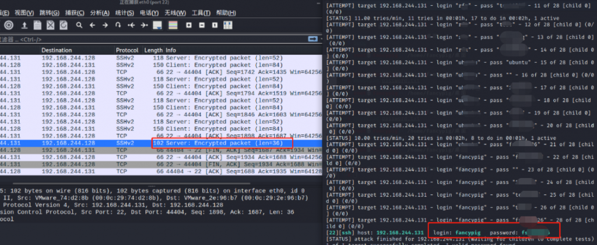Image resolution: width=597 pixels, height=245 pixels.
Task: Open the 捕获(C) menu
Action: pos(75,13)
